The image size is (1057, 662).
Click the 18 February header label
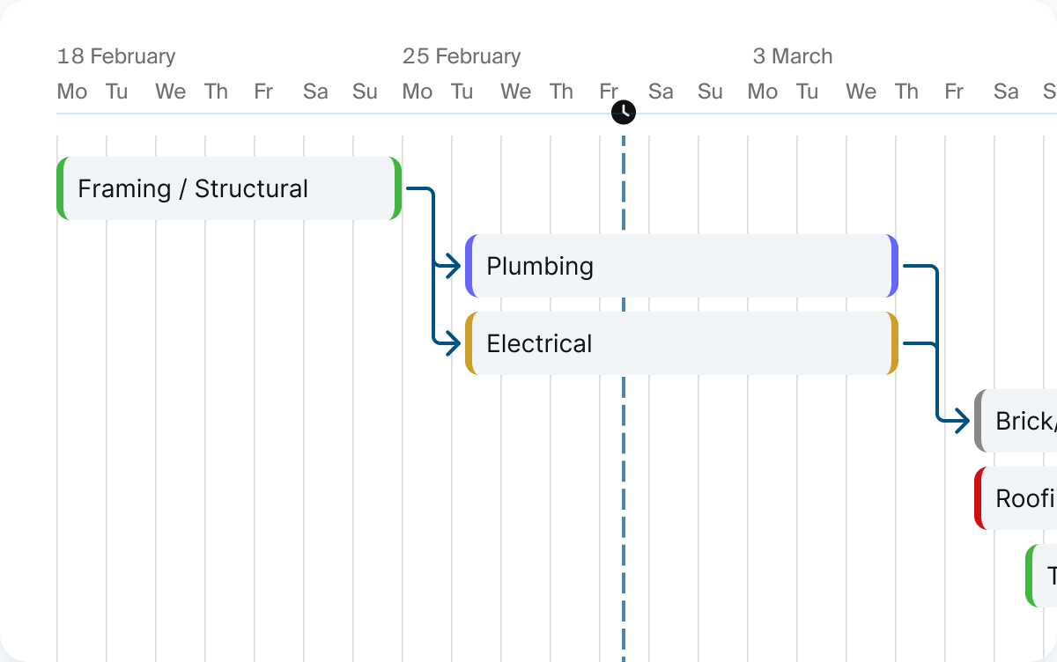coord(117,55)
